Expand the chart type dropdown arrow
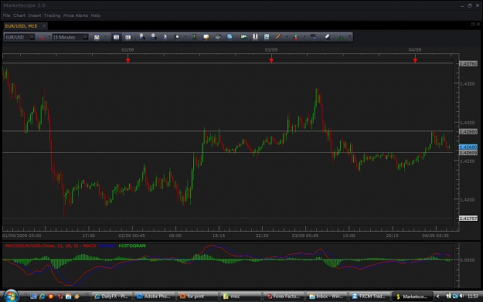483x302 pixels. point(105,37)
